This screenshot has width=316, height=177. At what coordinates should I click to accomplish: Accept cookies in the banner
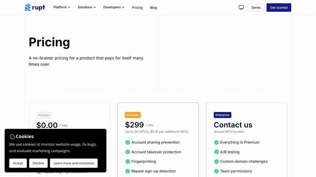[x=18, y=163]
